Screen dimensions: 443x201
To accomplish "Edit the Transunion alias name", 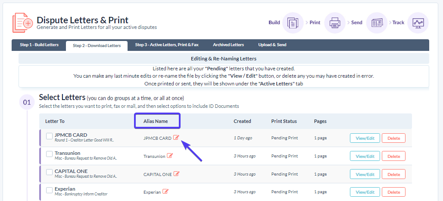I will (x=170, y=156).
